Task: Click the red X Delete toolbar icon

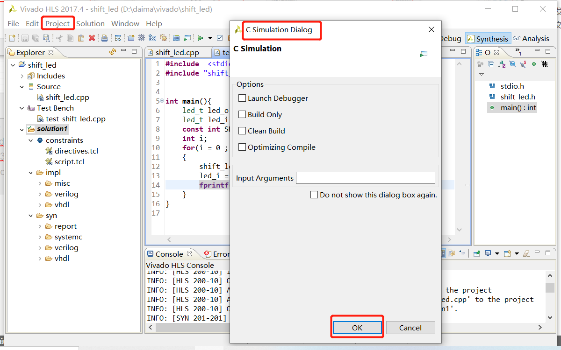Action: (x=92, y=38)
